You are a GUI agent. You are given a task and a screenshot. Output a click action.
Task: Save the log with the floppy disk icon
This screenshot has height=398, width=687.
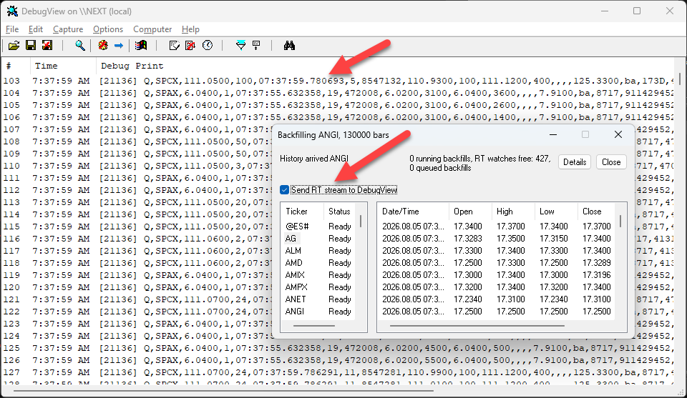31,46
